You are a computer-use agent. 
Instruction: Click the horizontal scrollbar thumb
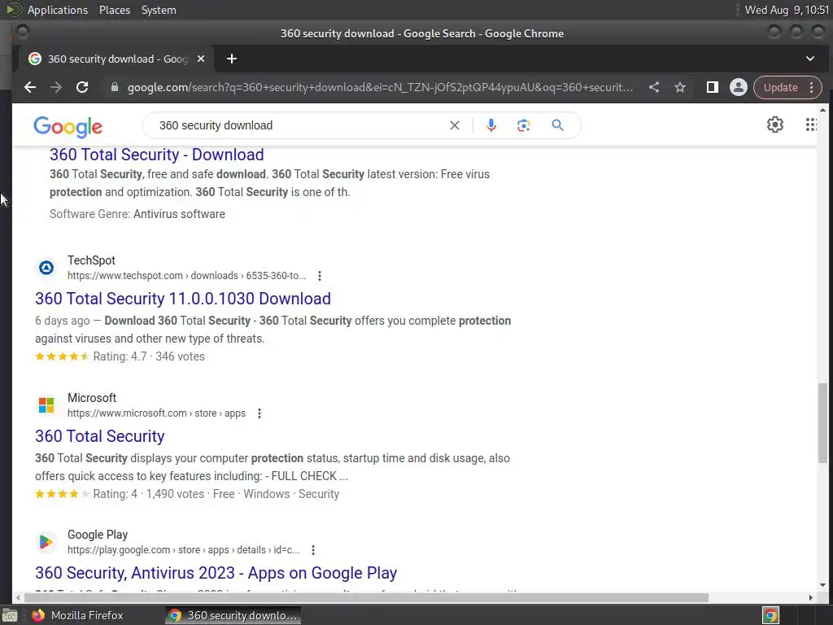pyautogui.click(x=365, y=597)
